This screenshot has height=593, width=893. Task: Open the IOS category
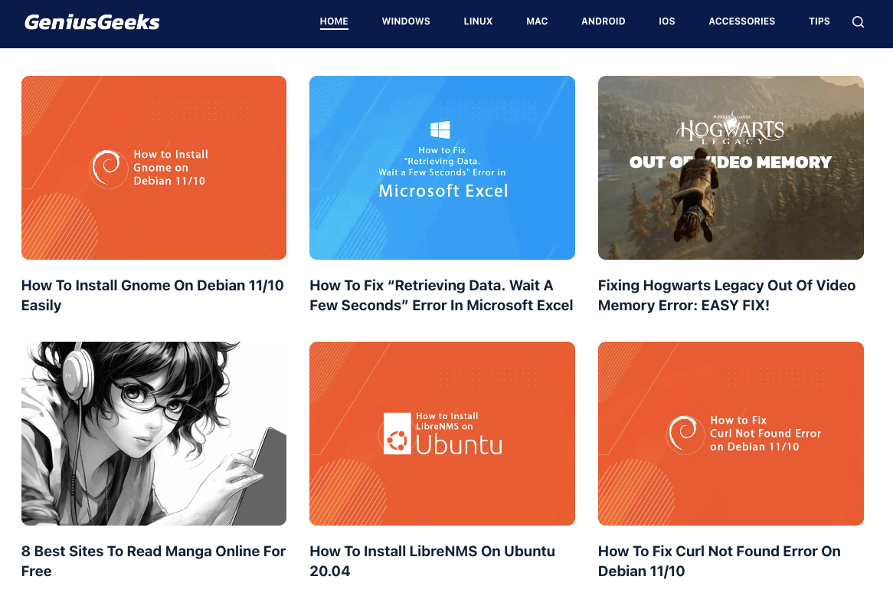point(667,21)
